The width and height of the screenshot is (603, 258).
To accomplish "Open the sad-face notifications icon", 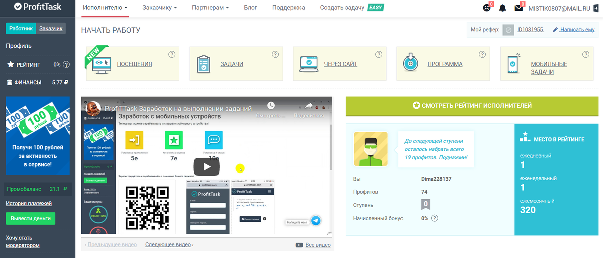I will click(486, 8).
